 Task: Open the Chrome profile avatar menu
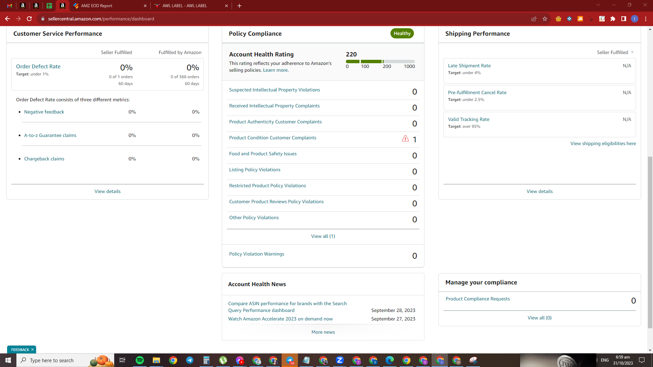pos(635,19)
